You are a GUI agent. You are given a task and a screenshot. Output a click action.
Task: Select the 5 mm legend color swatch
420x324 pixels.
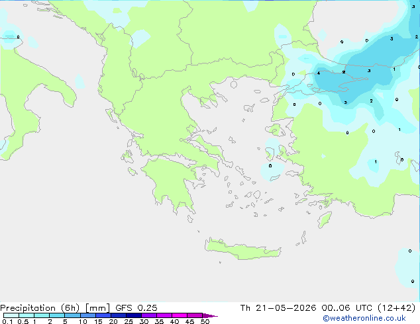click(x=72, y=315)
